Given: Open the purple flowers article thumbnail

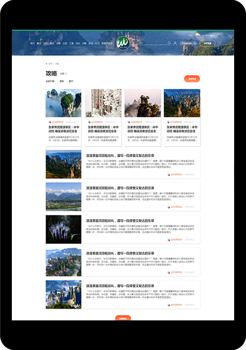Looking at the screenshot, I should pyautogui.click(x=63, y=229).
